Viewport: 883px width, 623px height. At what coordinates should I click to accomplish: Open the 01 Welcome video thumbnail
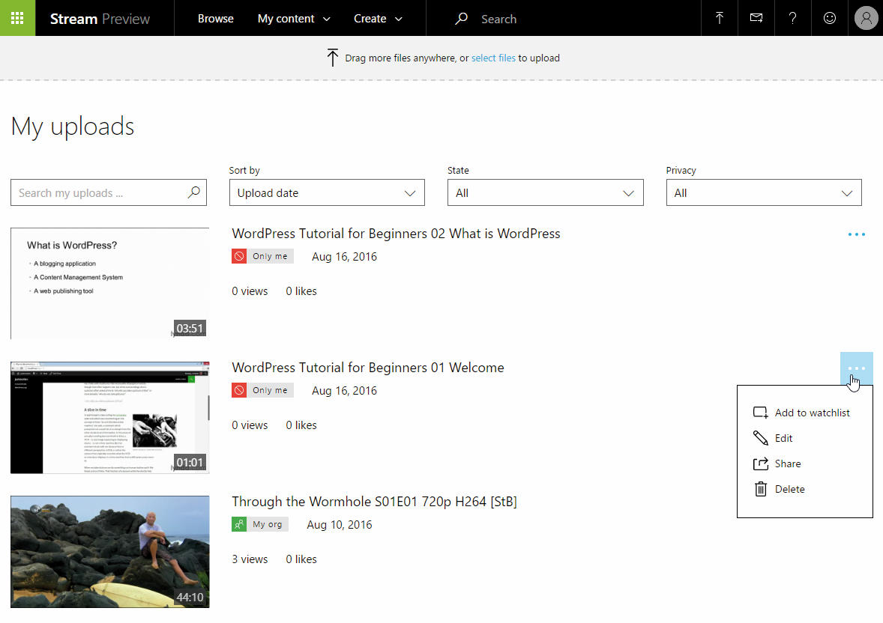pos(109,418)
